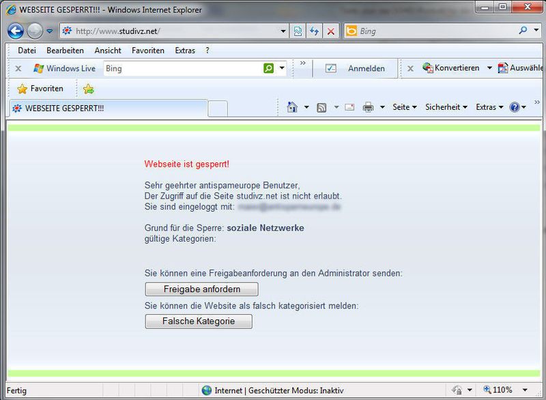Click the status bar Internet zone globe
Screen dimensions: 546x400
click(207, 390)
